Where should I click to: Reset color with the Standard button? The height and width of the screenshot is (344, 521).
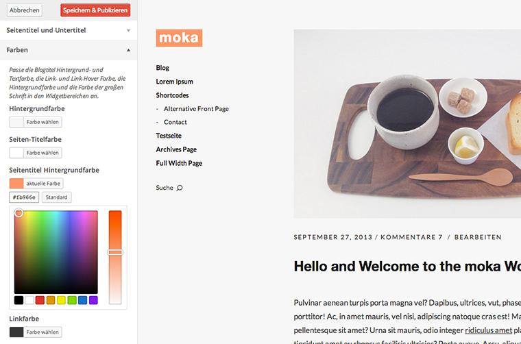(56, 197)
